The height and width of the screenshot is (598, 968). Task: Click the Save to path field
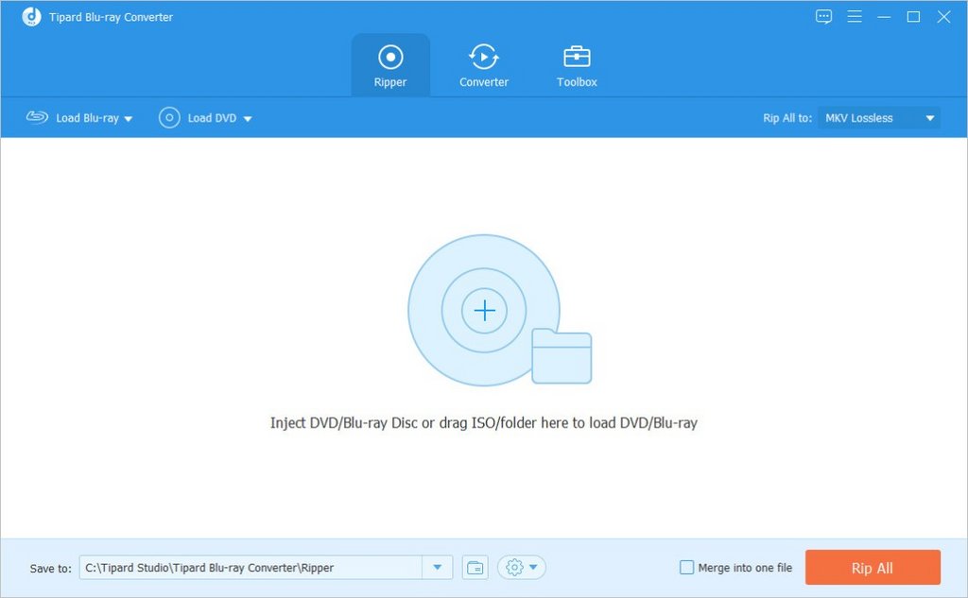tap(251, 567)
